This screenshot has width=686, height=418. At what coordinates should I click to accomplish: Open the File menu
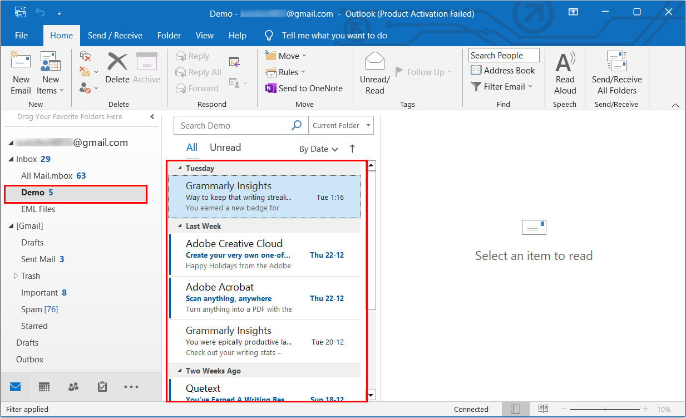[21, 35]
